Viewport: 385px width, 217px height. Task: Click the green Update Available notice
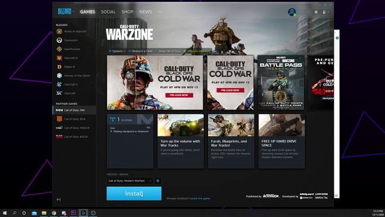[197, 51]
